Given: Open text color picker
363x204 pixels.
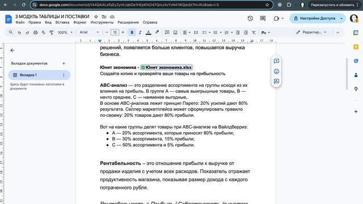Looking at the screenshot, I should pyautogui.click(x=149, y=33).
